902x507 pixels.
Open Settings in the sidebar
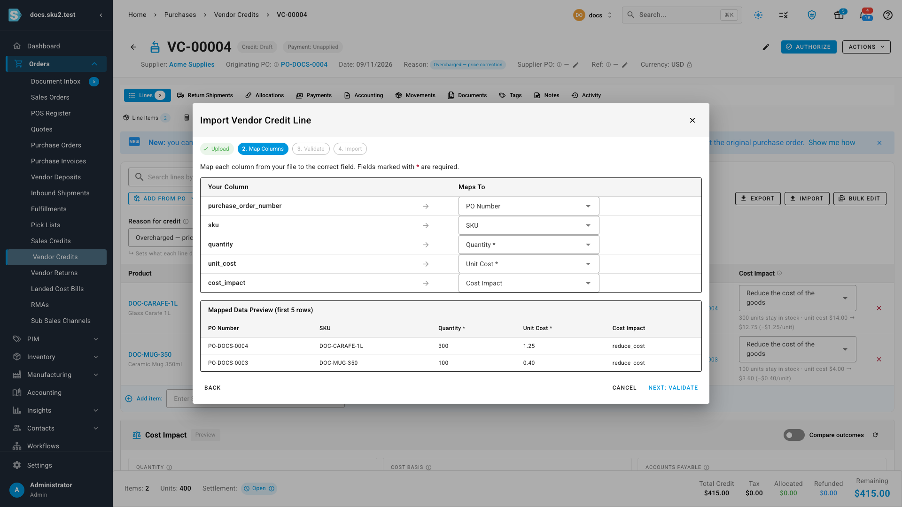56,465
